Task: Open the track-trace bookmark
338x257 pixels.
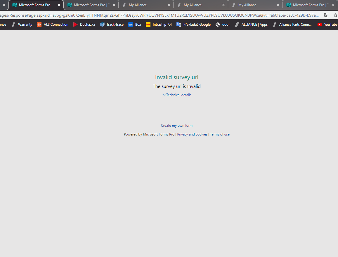Action: [112, 25]
